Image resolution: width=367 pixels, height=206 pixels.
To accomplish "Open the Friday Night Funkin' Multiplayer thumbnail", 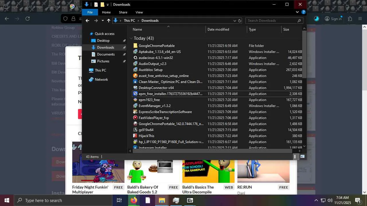I will coord(98,162).
